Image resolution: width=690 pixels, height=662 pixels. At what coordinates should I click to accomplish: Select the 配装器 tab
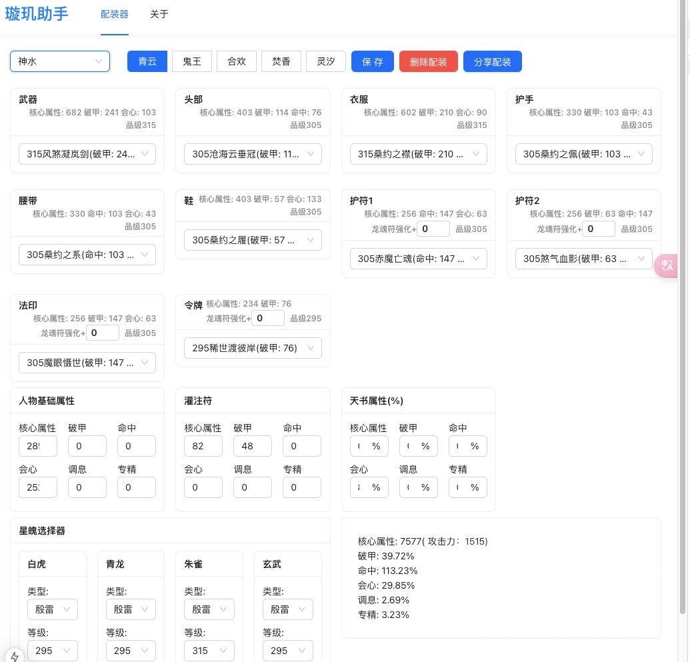[x=114, y=14]
